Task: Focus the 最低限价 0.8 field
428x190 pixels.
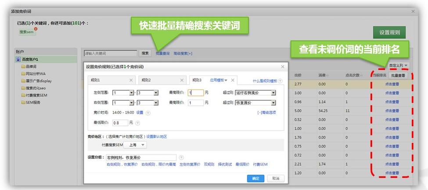Action: tap(120, 123)
